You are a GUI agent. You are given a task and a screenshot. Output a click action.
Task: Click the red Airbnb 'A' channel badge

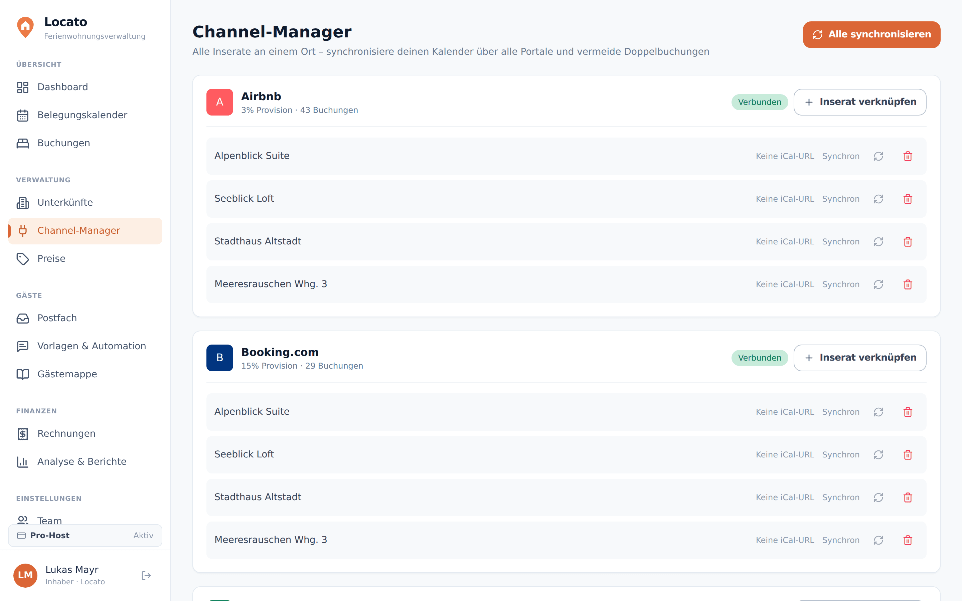click(219, 102)
